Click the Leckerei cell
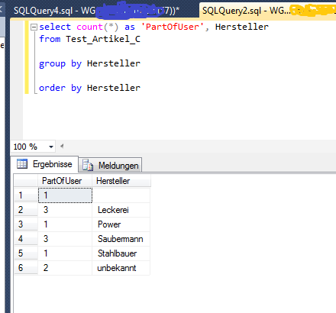336x313 pixels. [121, 210]
